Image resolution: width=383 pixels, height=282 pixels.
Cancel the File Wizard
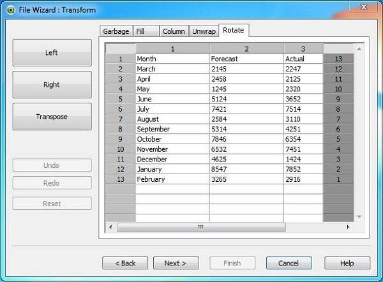pos(289,263)
